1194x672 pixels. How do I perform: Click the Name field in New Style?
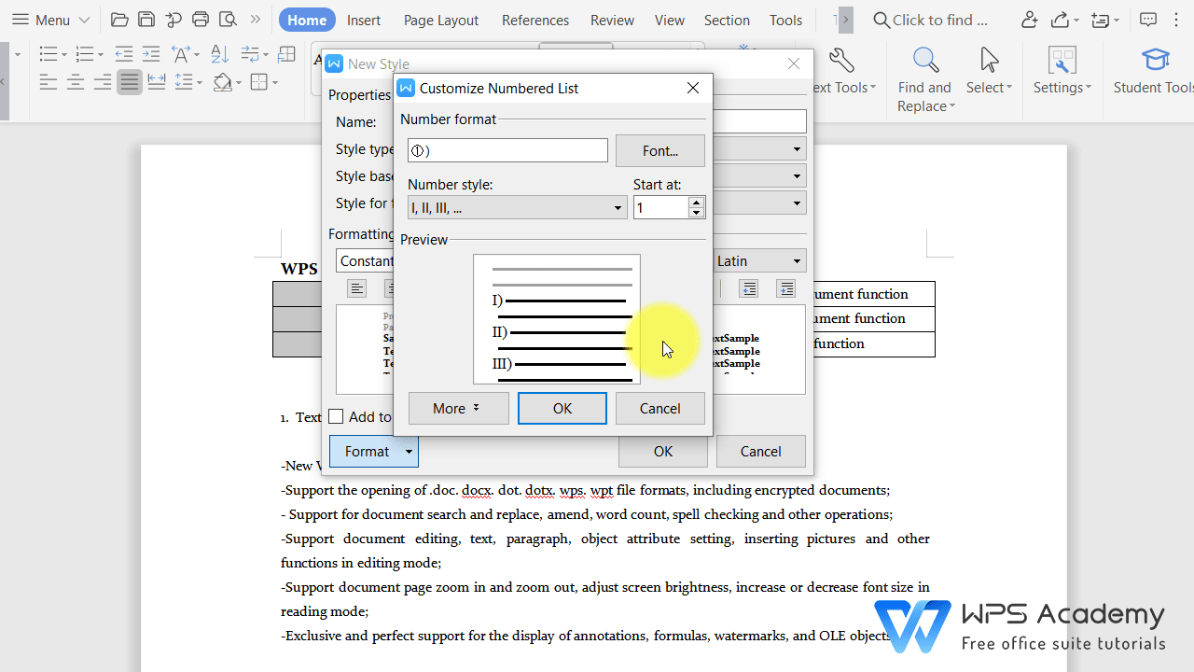[x=759, y=121]
